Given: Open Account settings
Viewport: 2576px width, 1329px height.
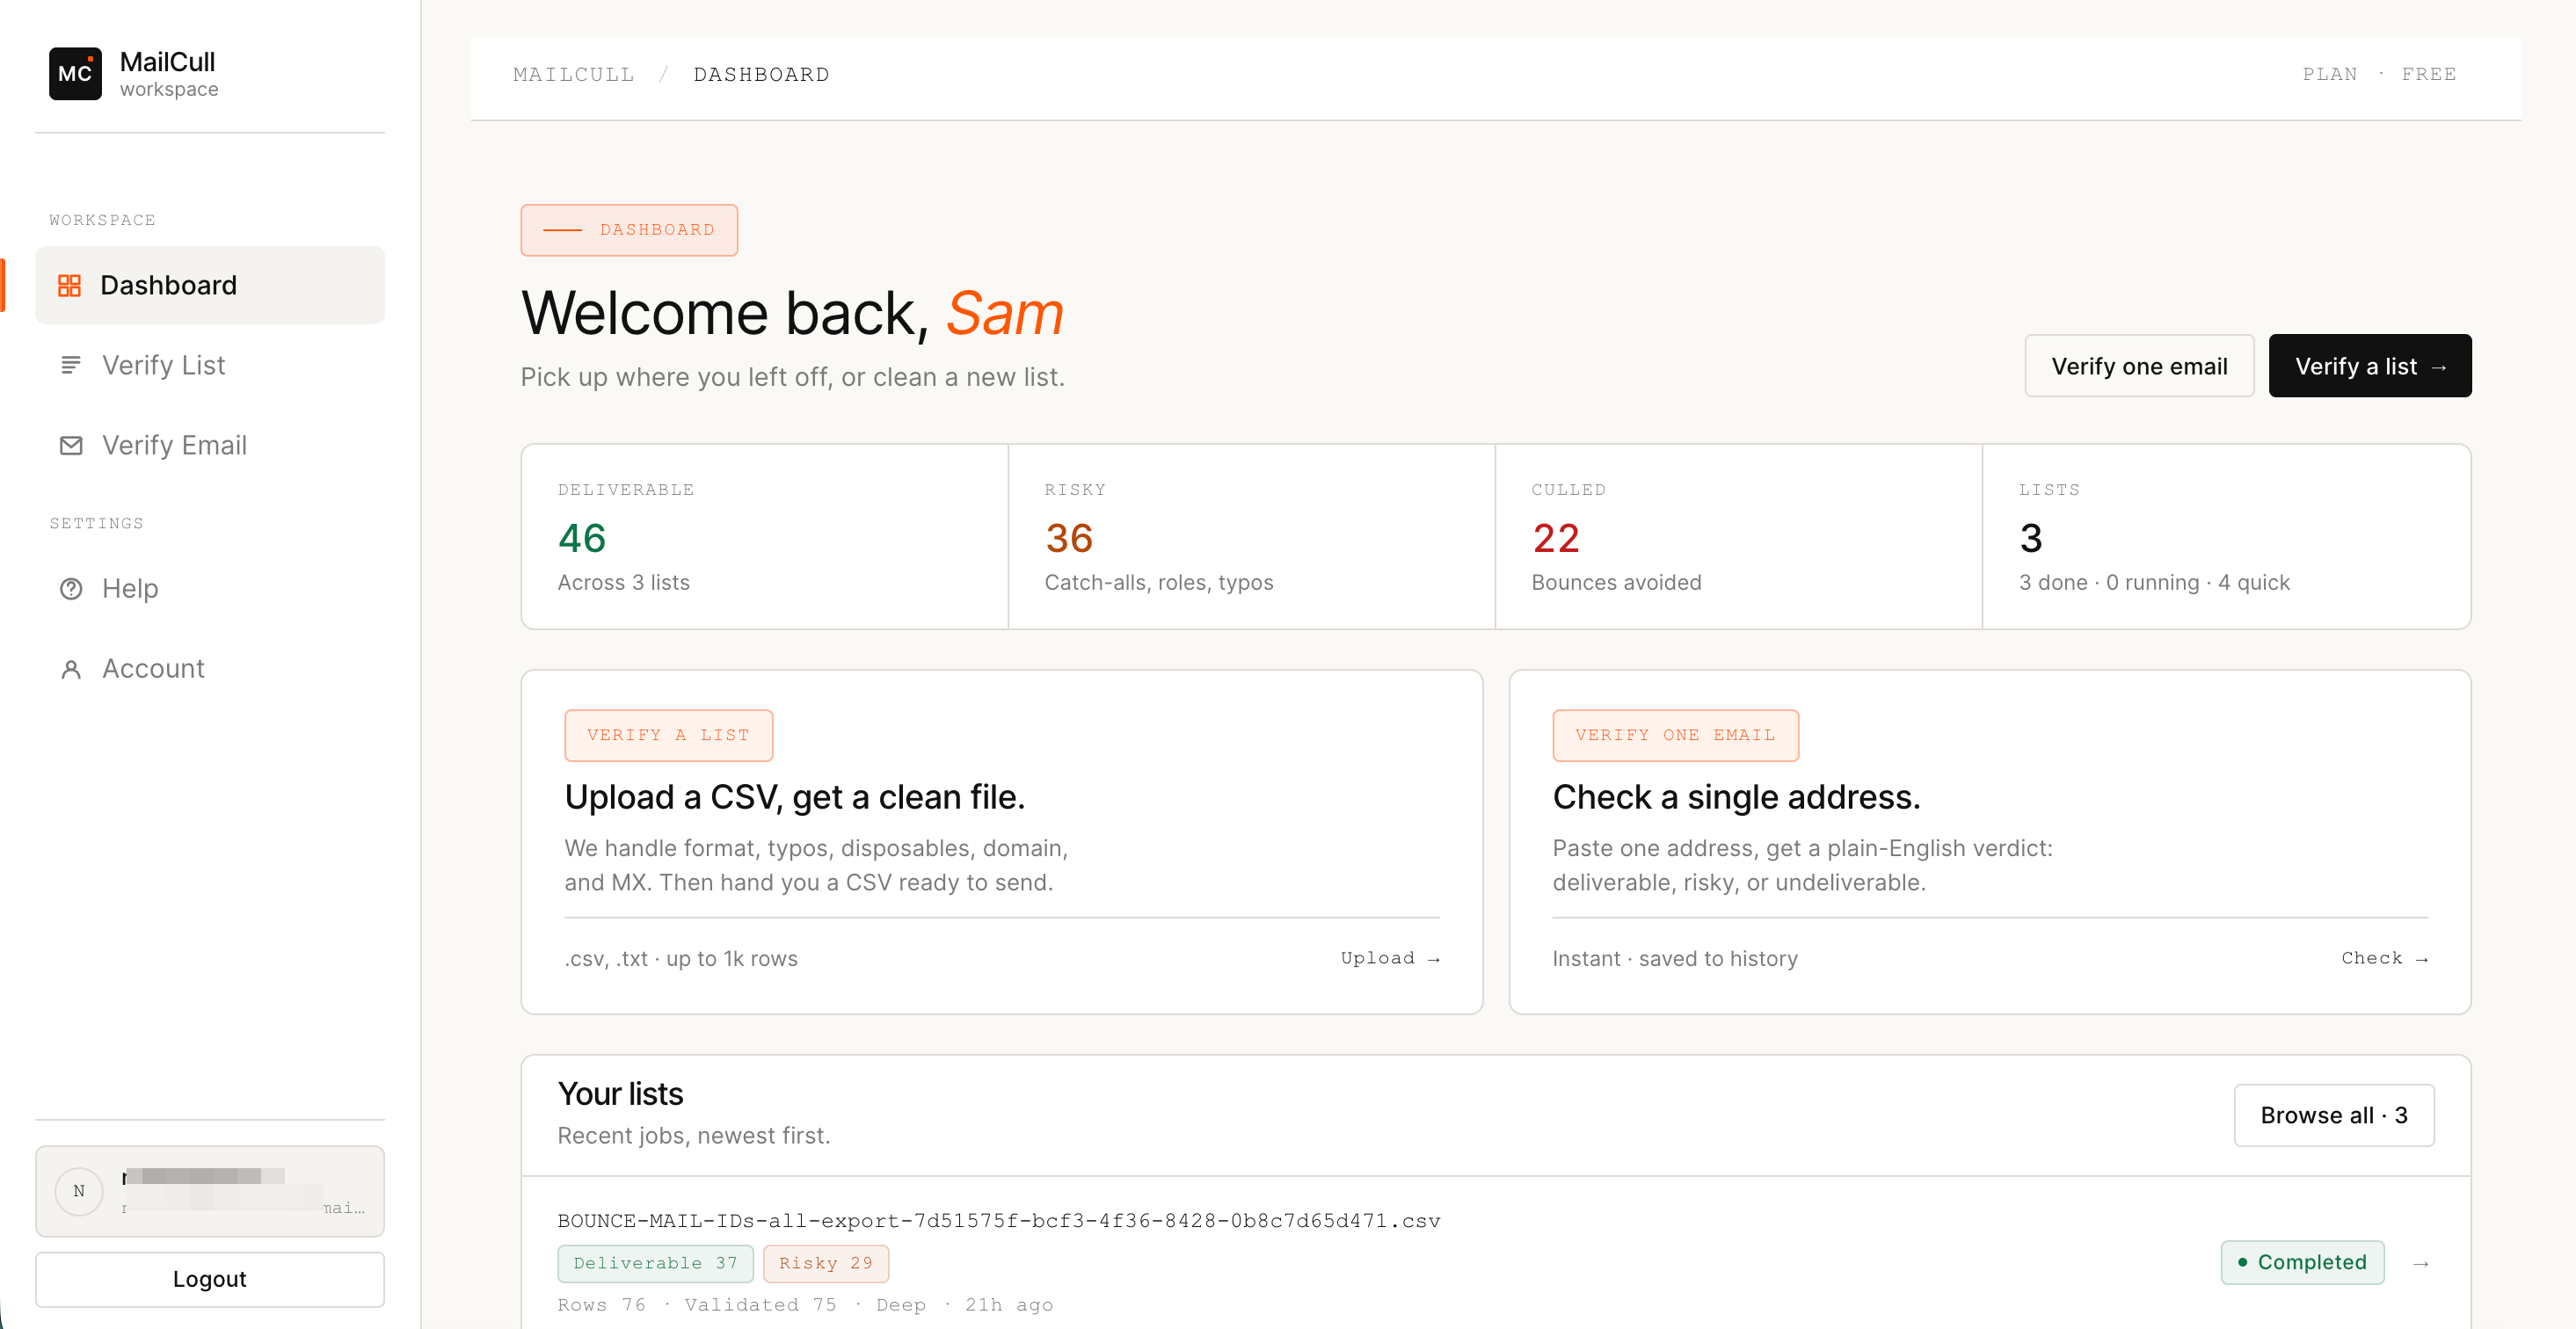Looking at the screenshot, I should pos(210,668).
